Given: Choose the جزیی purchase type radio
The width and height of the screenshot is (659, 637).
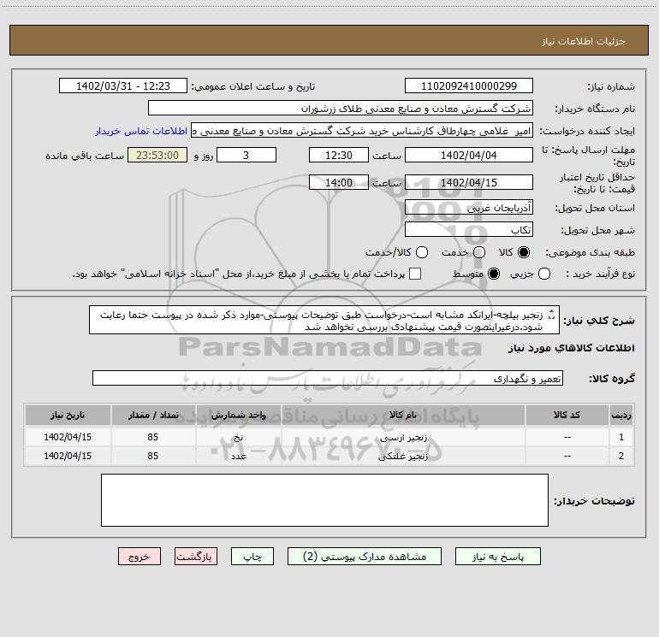Looking at the screenshot, I should [543, 274].
